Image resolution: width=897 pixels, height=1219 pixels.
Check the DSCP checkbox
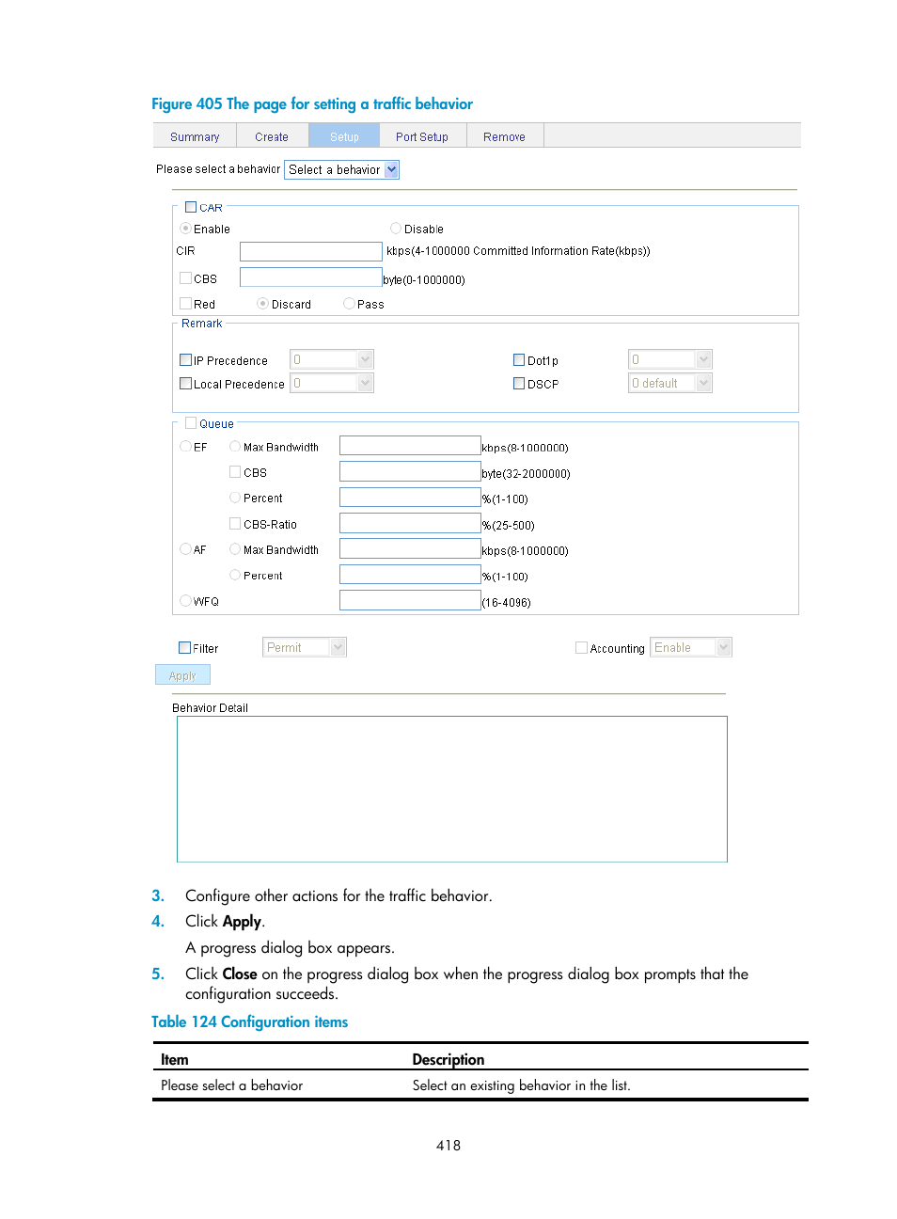coord(519,383)
